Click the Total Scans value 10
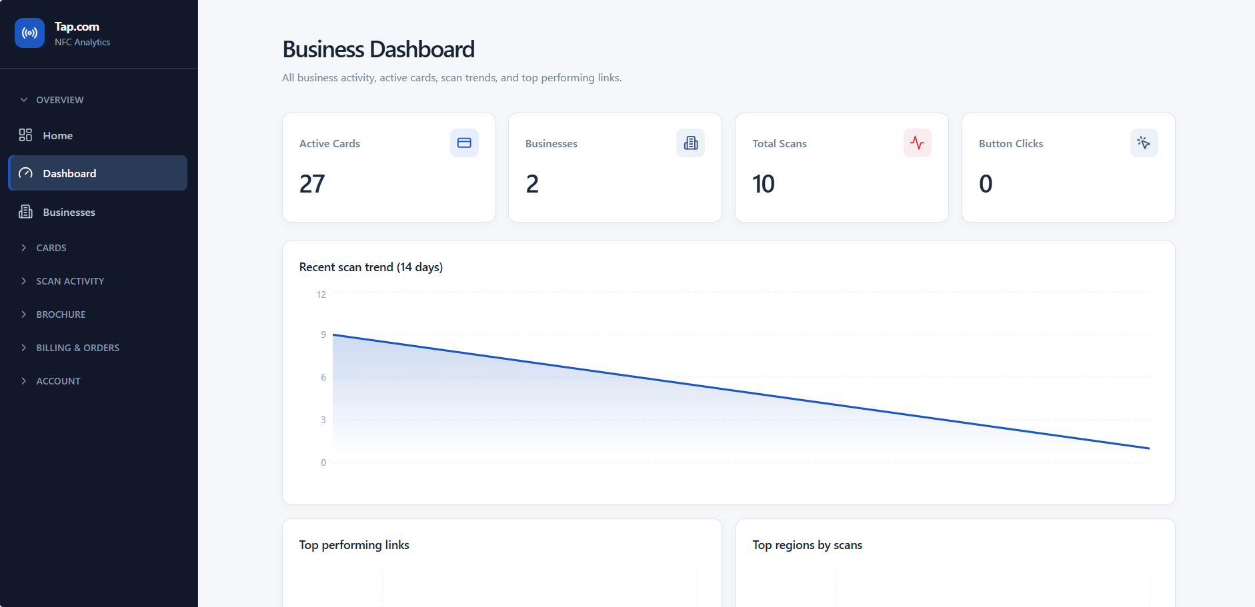The width and height of the screenshot is (1255, 607). (764, 184)
